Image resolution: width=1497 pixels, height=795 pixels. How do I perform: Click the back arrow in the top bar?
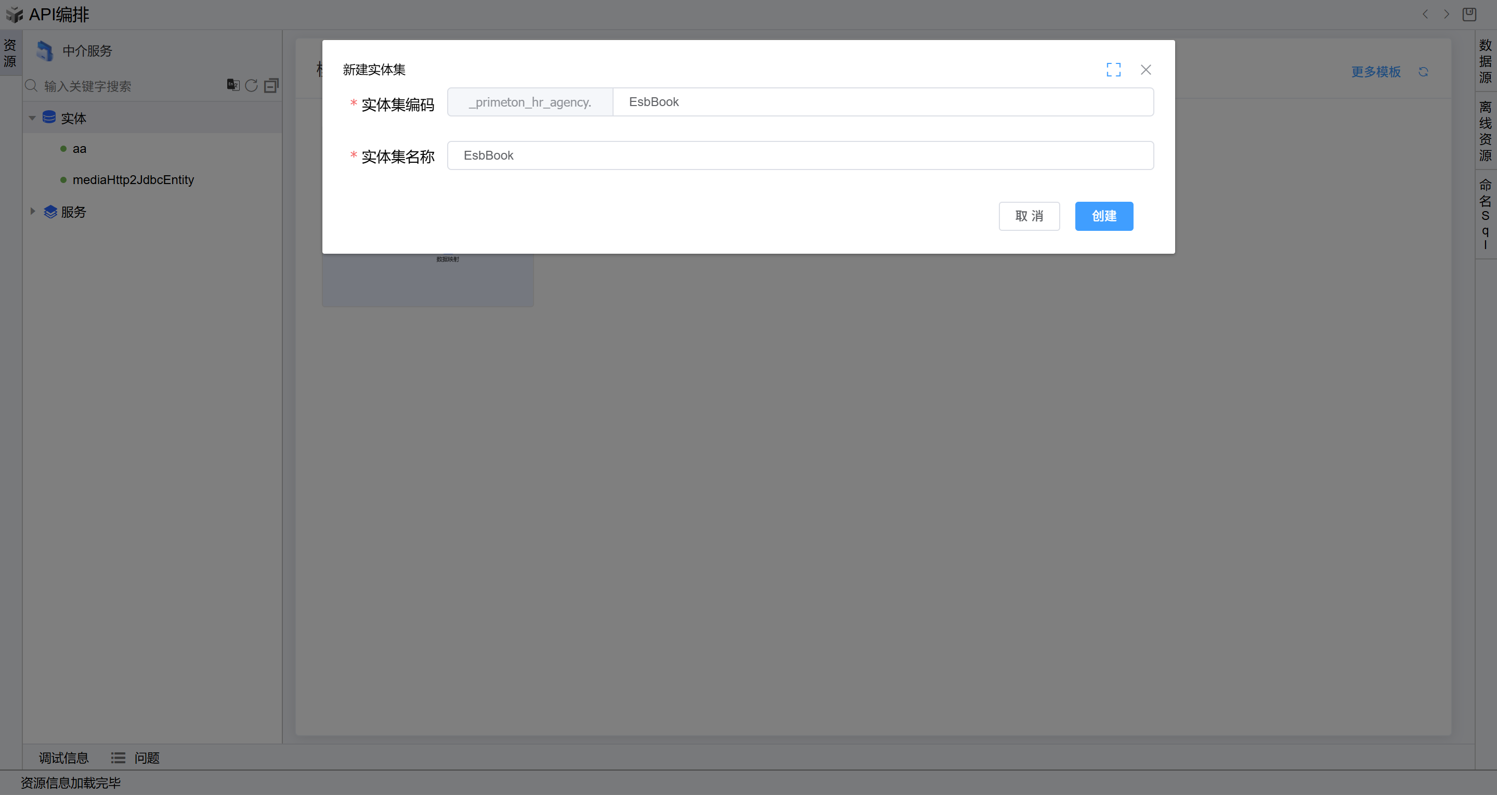(x=1425, y=14)
